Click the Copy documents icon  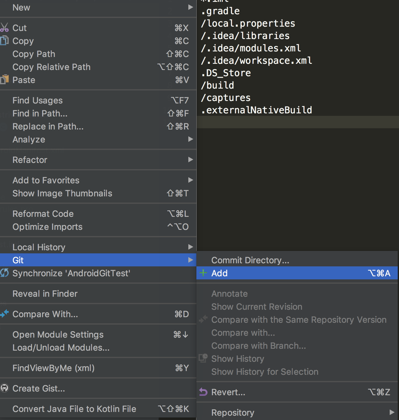[x=4, y=41]
